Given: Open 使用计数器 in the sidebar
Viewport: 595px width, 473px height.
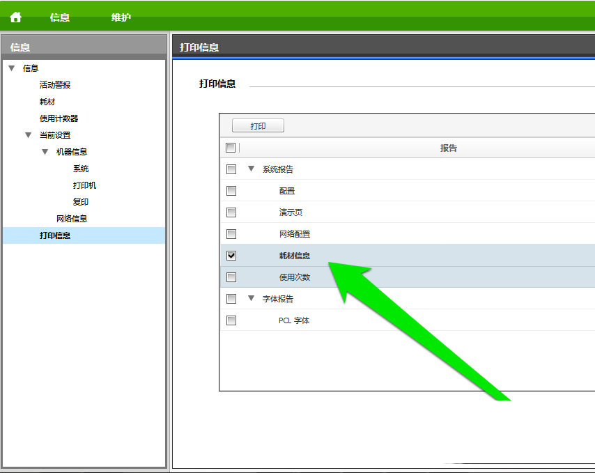Looking at the screenshot, I should [x=59, y=118].
